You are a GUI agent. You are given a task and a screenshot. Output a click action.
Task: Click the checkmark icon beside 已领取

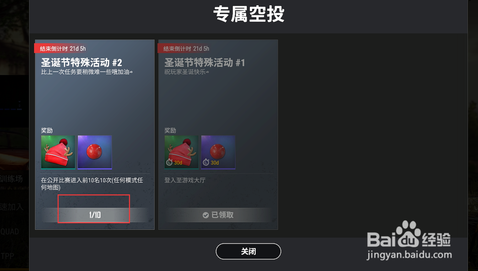click(x=206, y=215)
